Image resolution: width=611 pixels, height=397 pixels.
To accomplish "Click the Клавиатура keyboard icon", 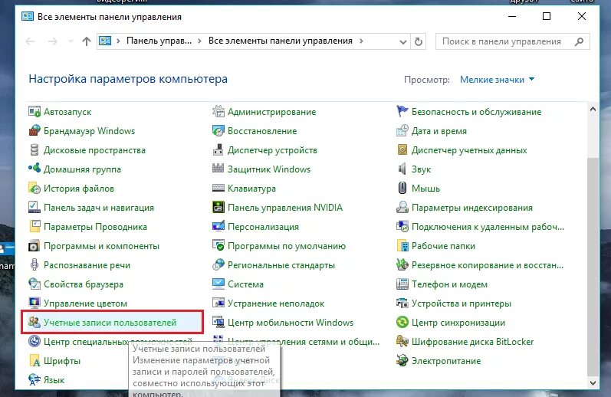I will click(x=218, y=189).
